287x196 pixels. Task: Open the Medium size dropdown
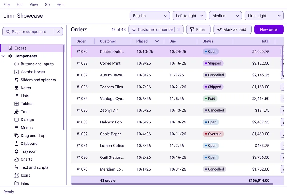(225, 16)
